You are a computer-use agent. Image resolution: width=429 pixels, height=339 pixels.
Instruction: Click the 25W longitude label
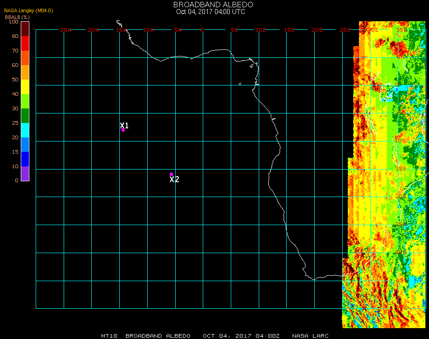(x=66, y=30)
